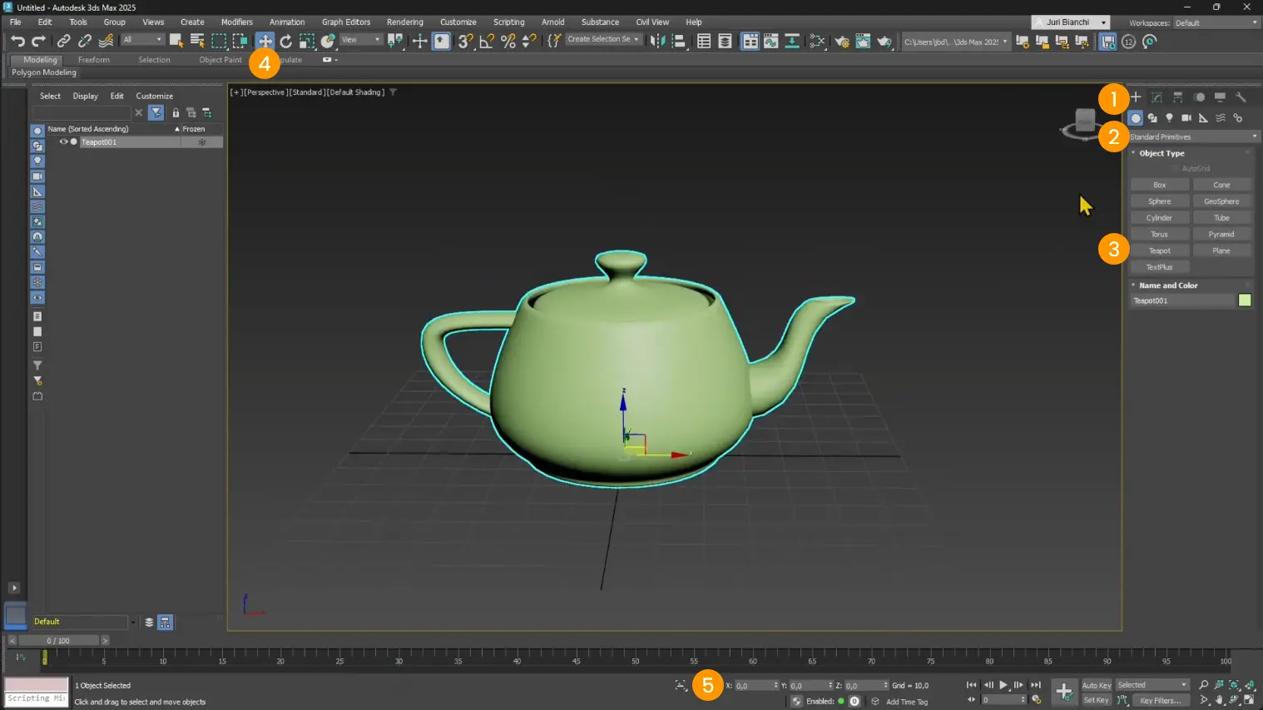Viewport: 1263px width, 710px height.
Task: Open the Selected key filter set dropdown
Action: 1152,685
